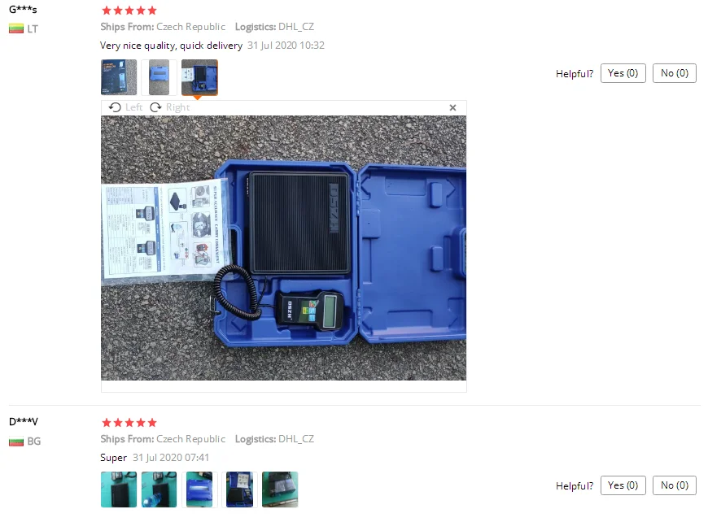Vote Yes on D***V's review
The width and height of the screenshot is (708, 522).
623,485
